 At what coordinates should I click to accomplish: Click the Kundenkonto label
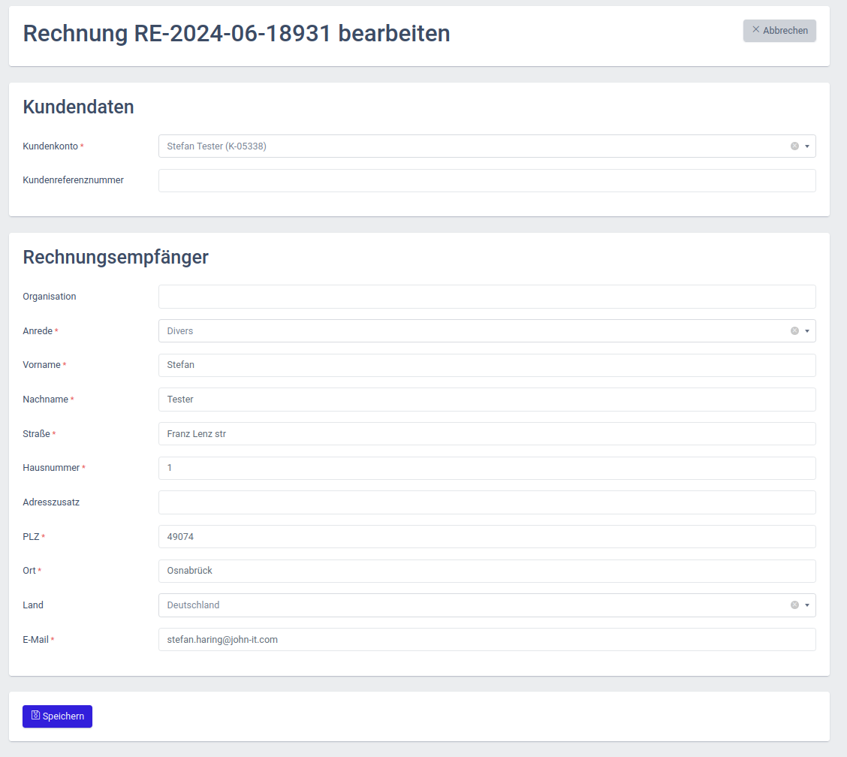click(50, 146)
